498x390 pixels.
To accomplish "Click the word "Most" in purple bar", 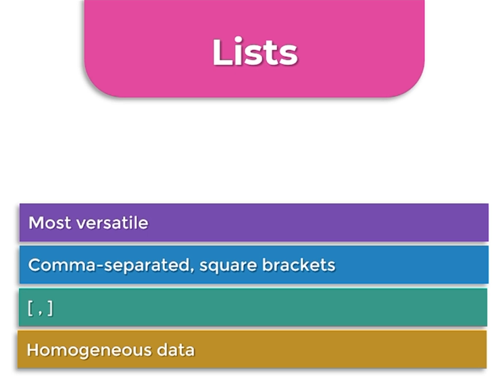I will pos(46,222).
